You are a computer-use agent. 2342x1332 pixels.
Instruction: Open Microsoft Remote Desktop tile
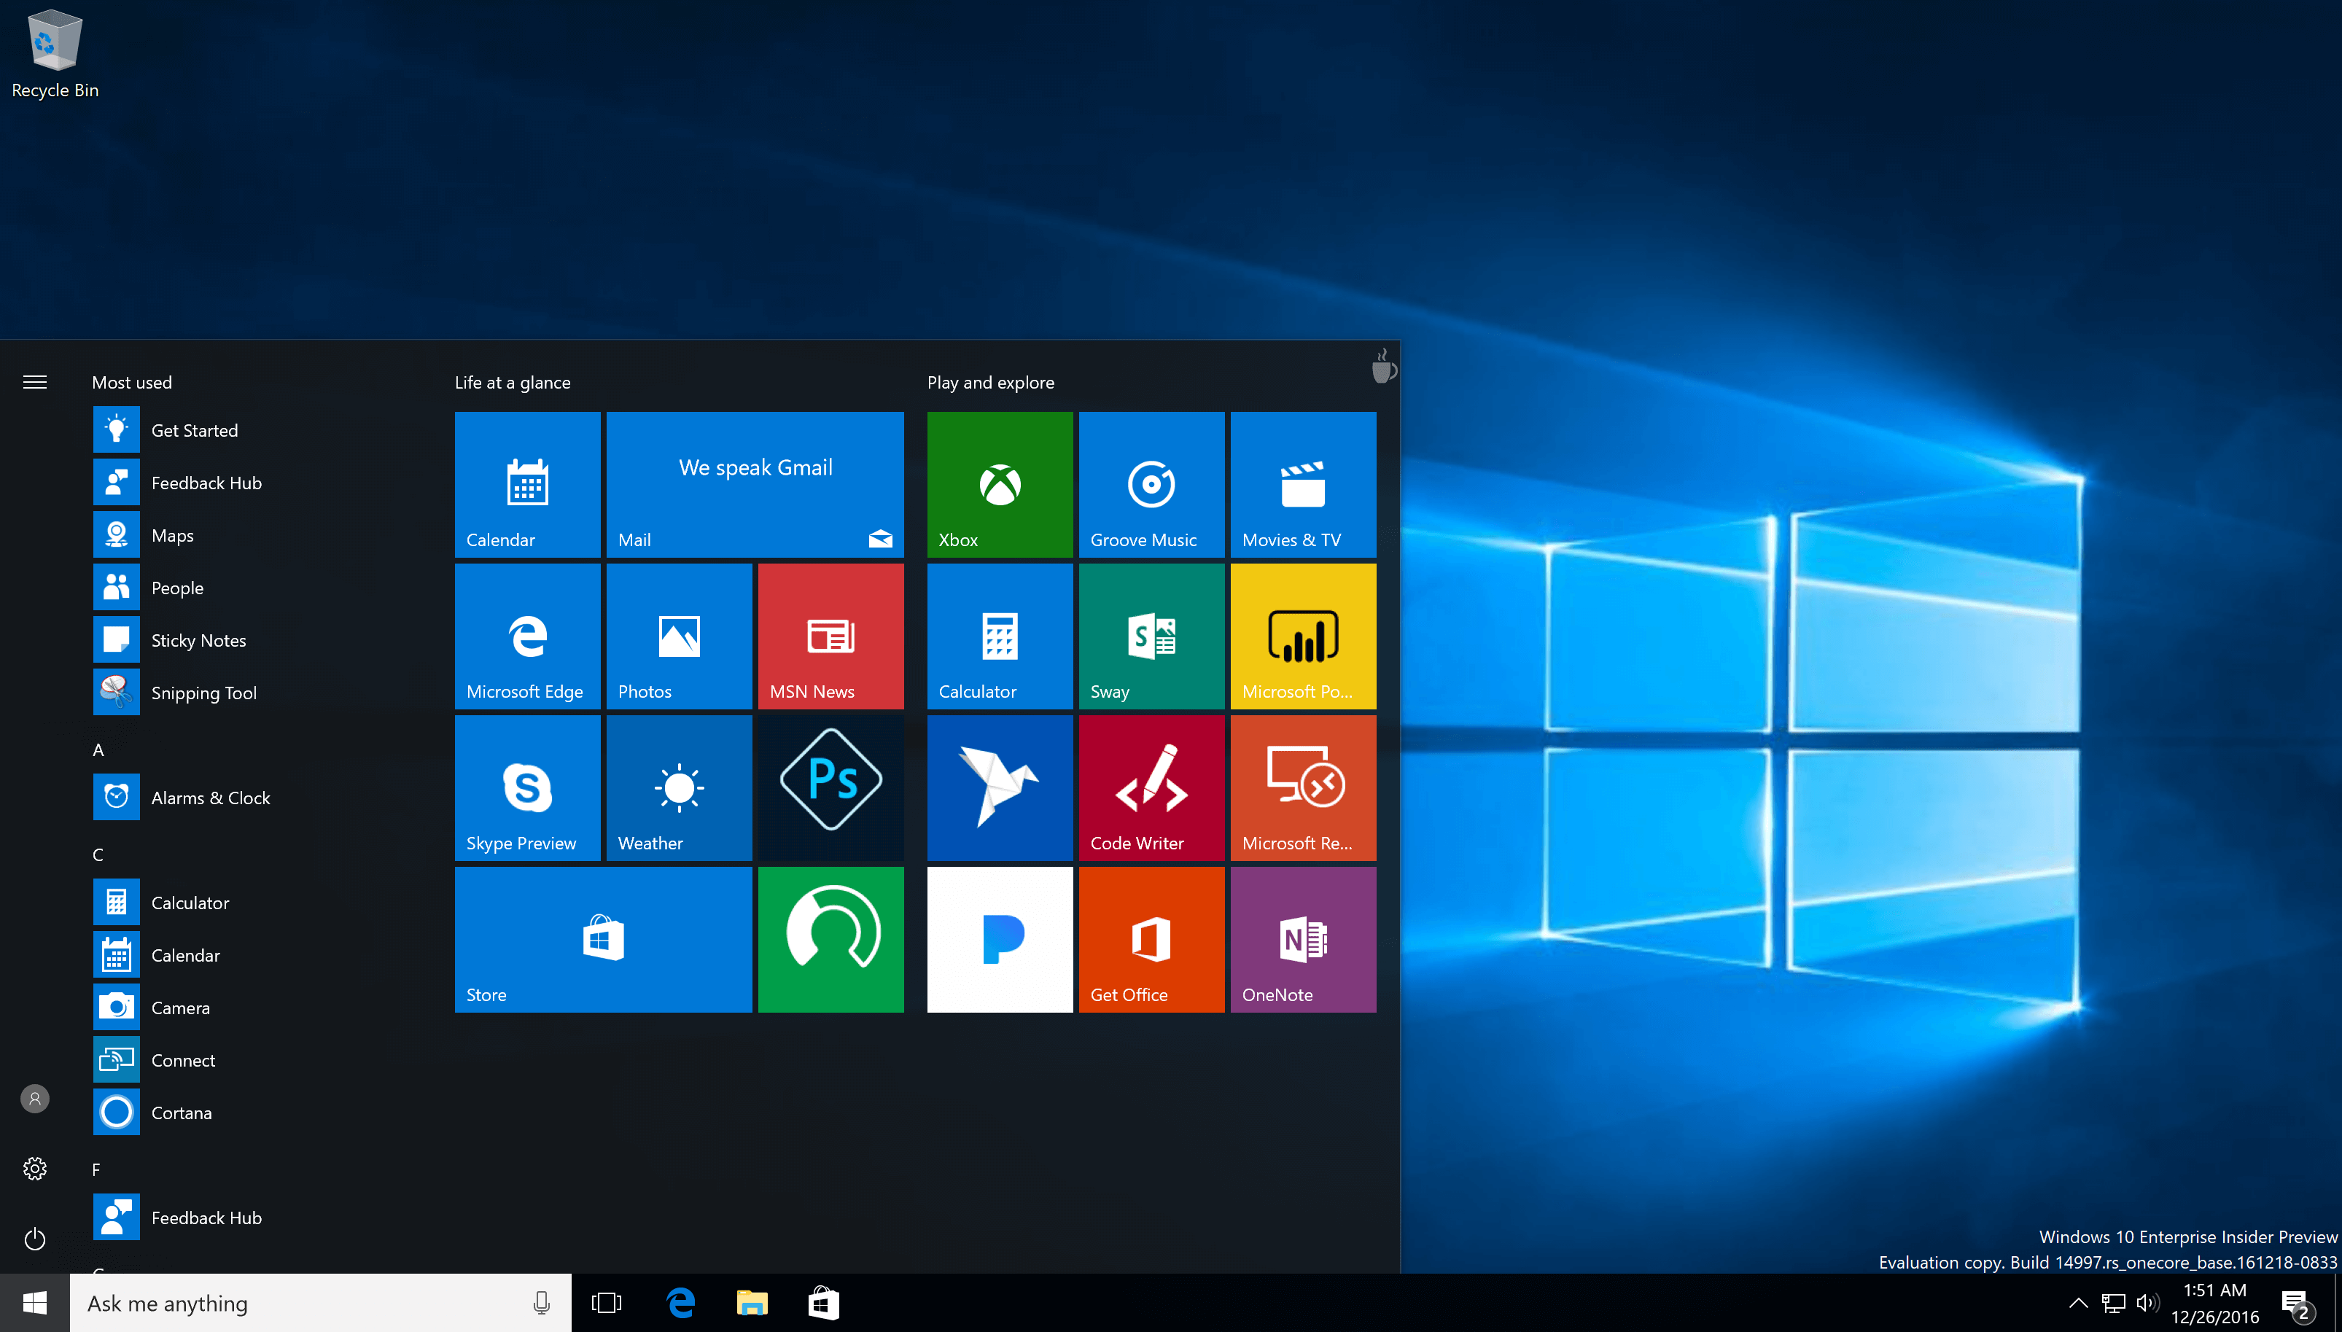coord(1299,788)
